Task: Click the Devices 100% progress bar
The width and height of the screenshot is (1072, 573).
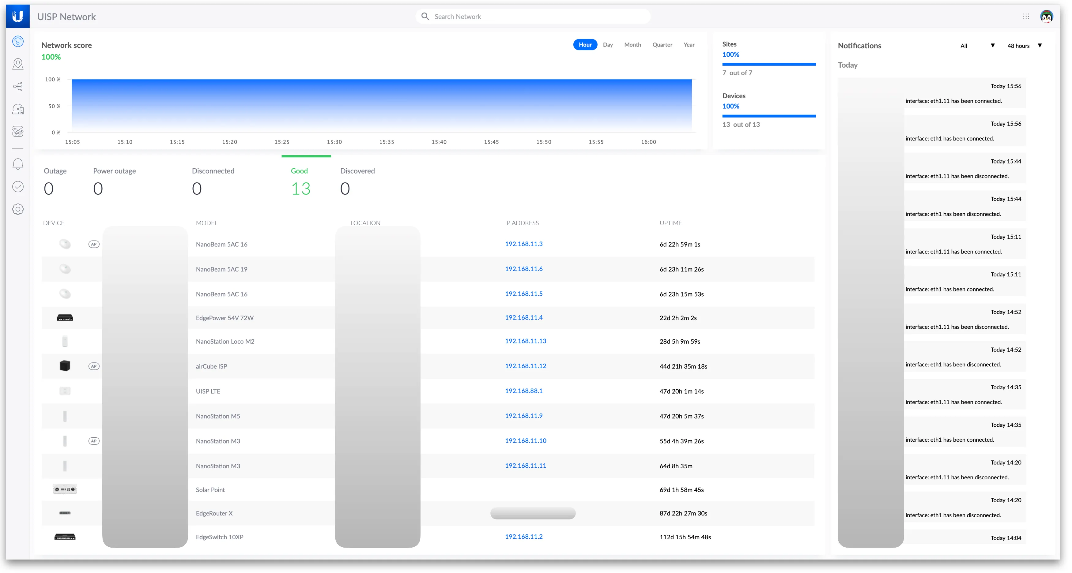Action: click(769, 116)
